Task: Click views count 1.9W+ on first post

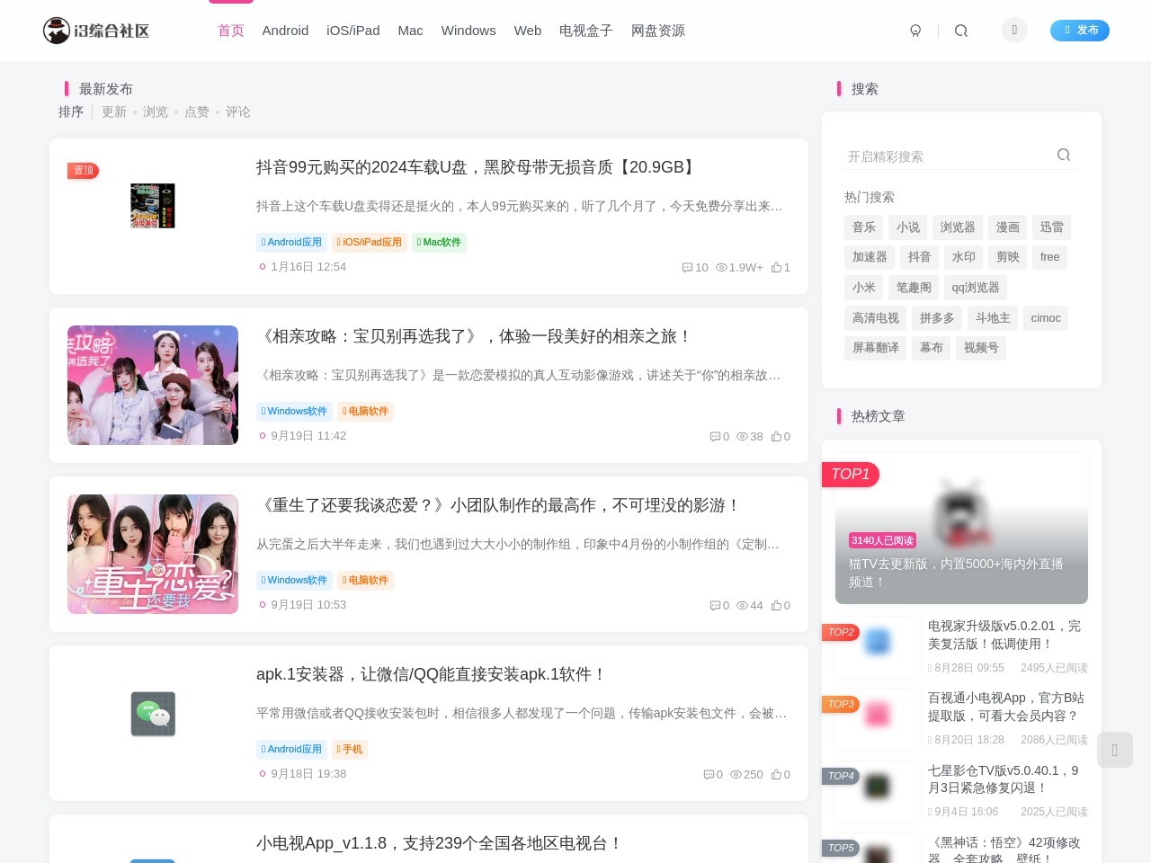Action: pos(739,268)
